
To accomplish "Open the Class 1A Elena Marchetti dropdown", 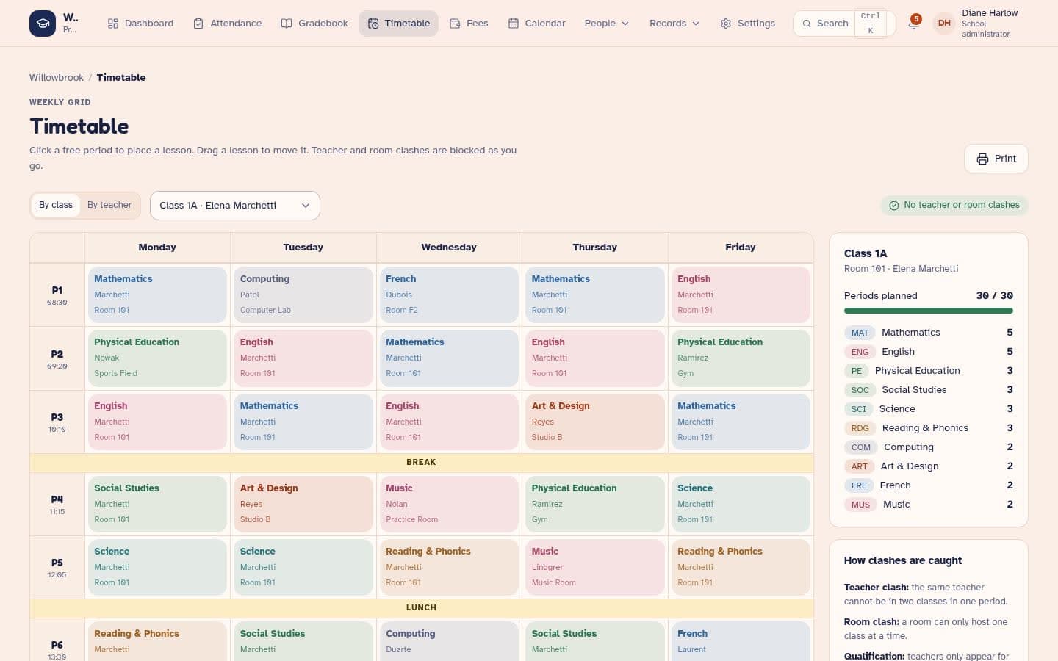I will [235, 206].
